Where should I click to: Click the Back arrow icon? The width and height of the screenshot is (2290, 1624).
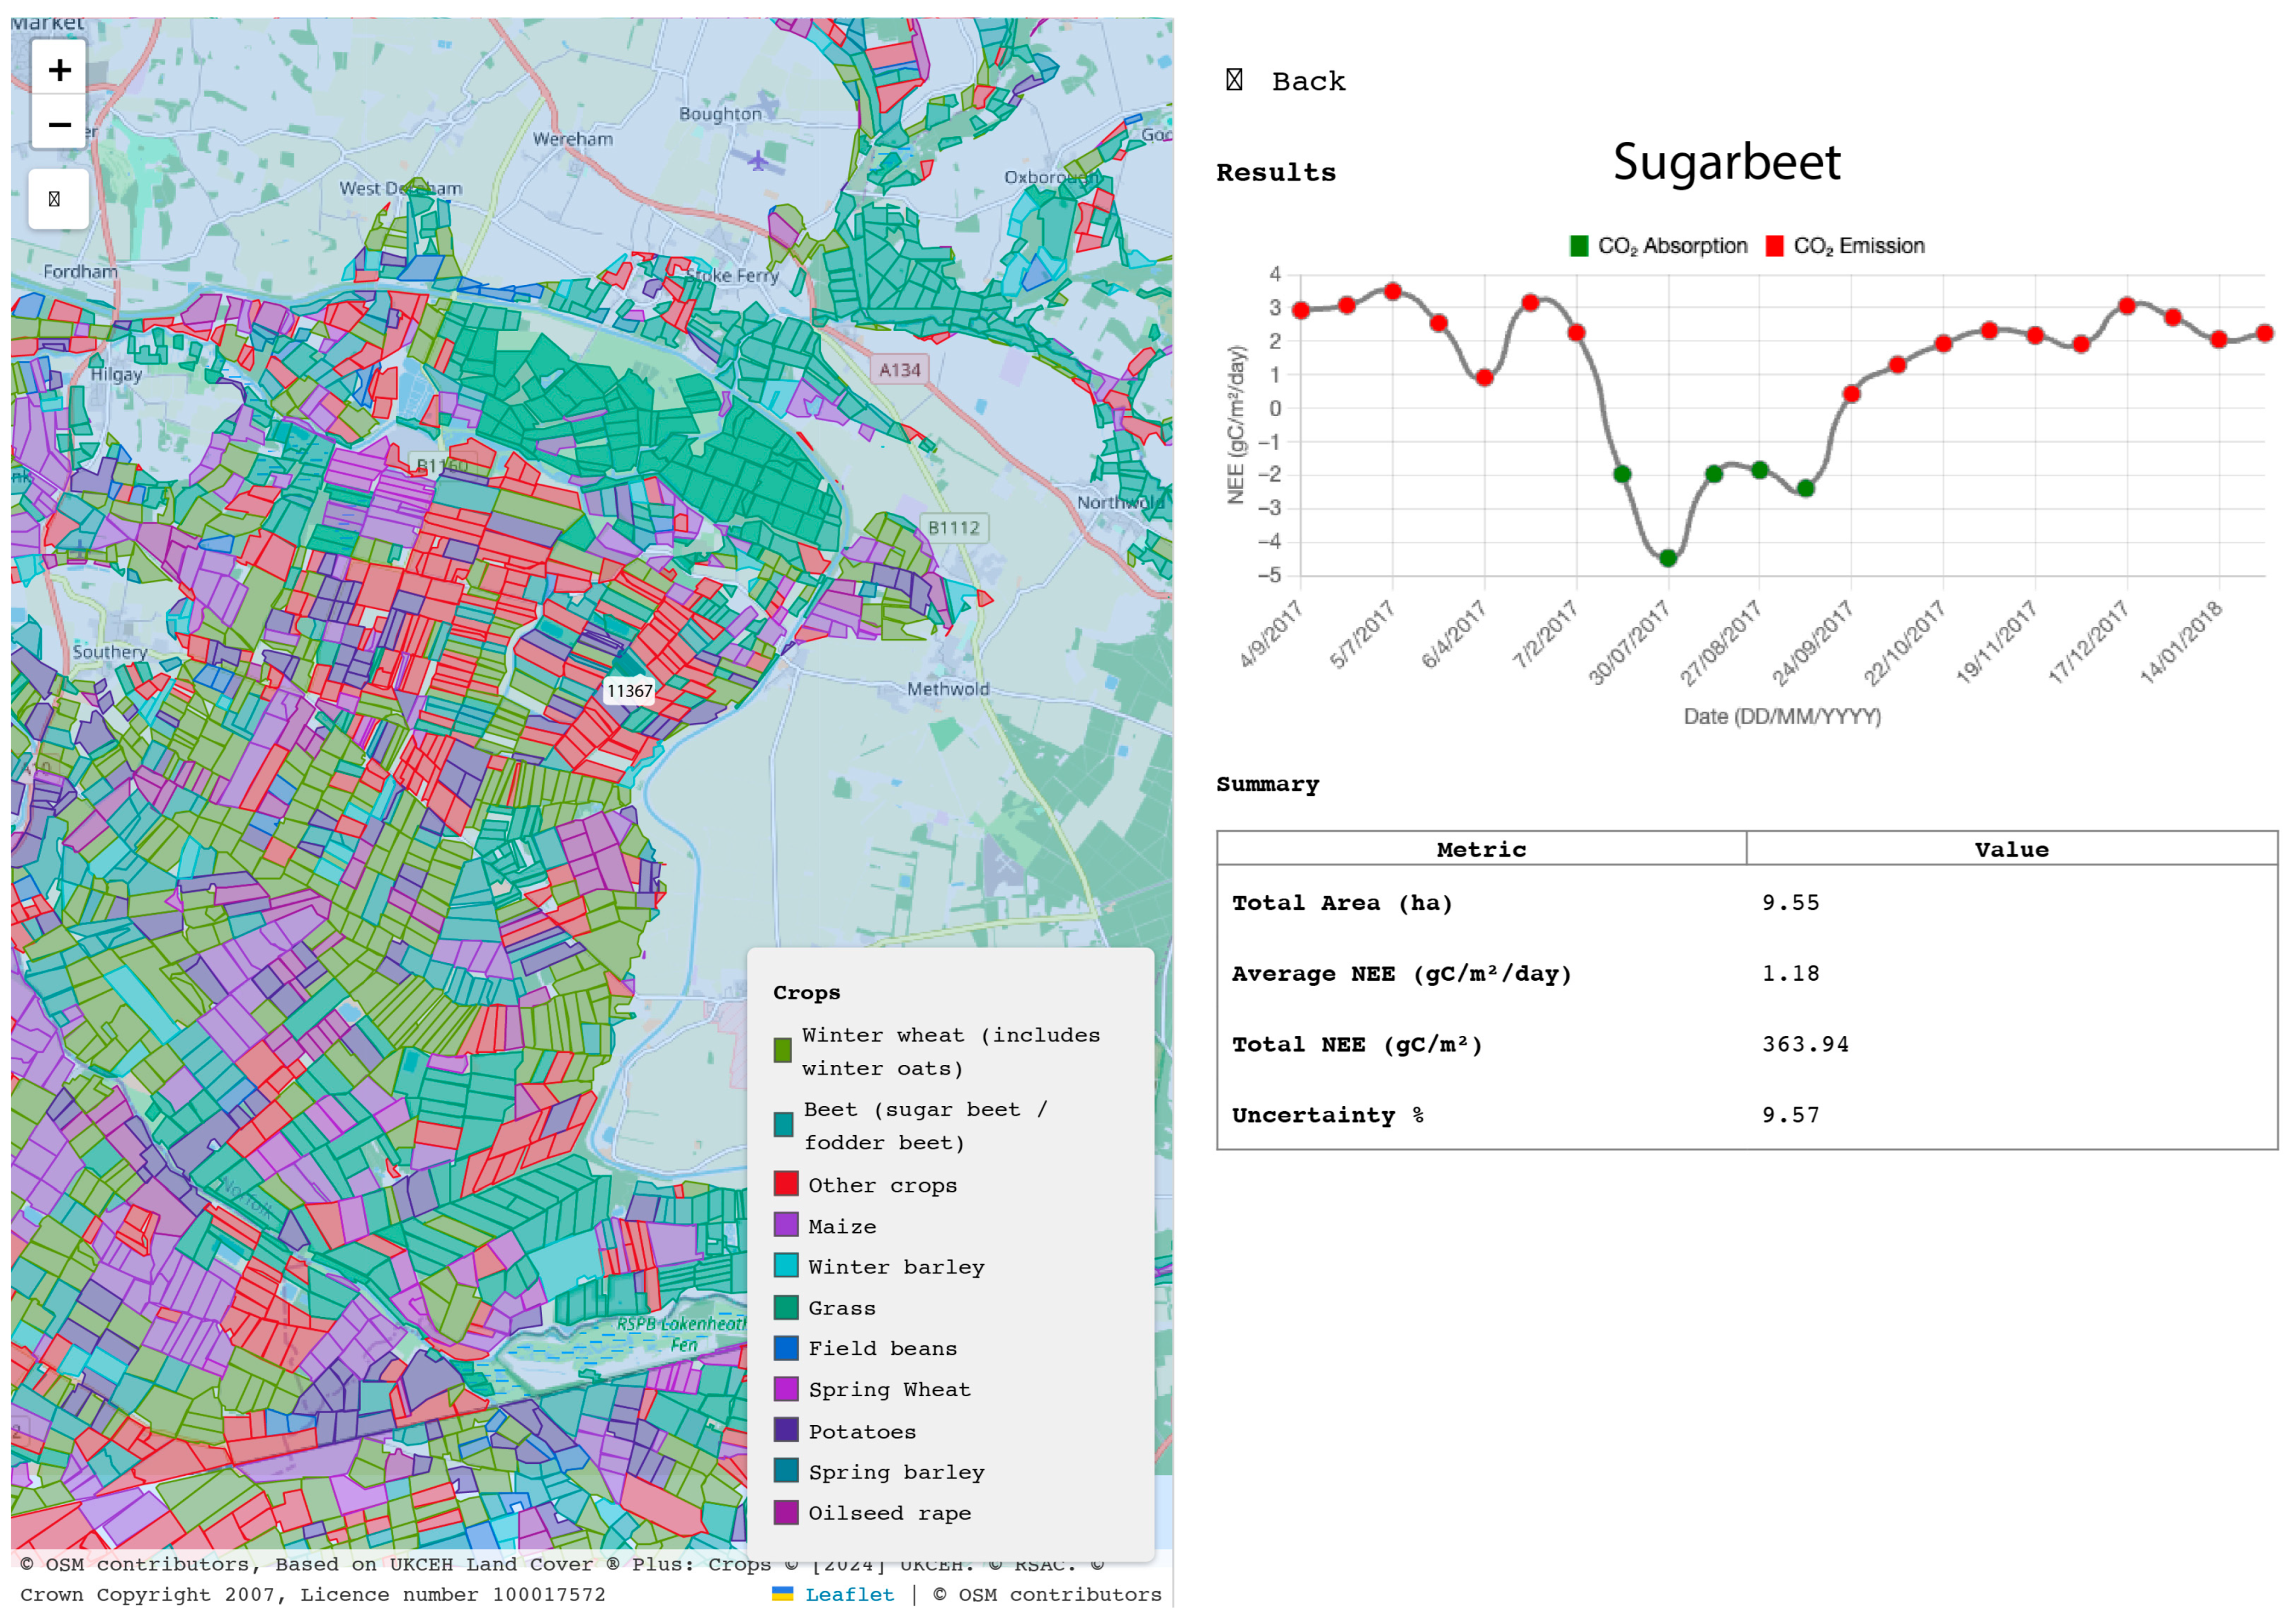click(1234, 80)
